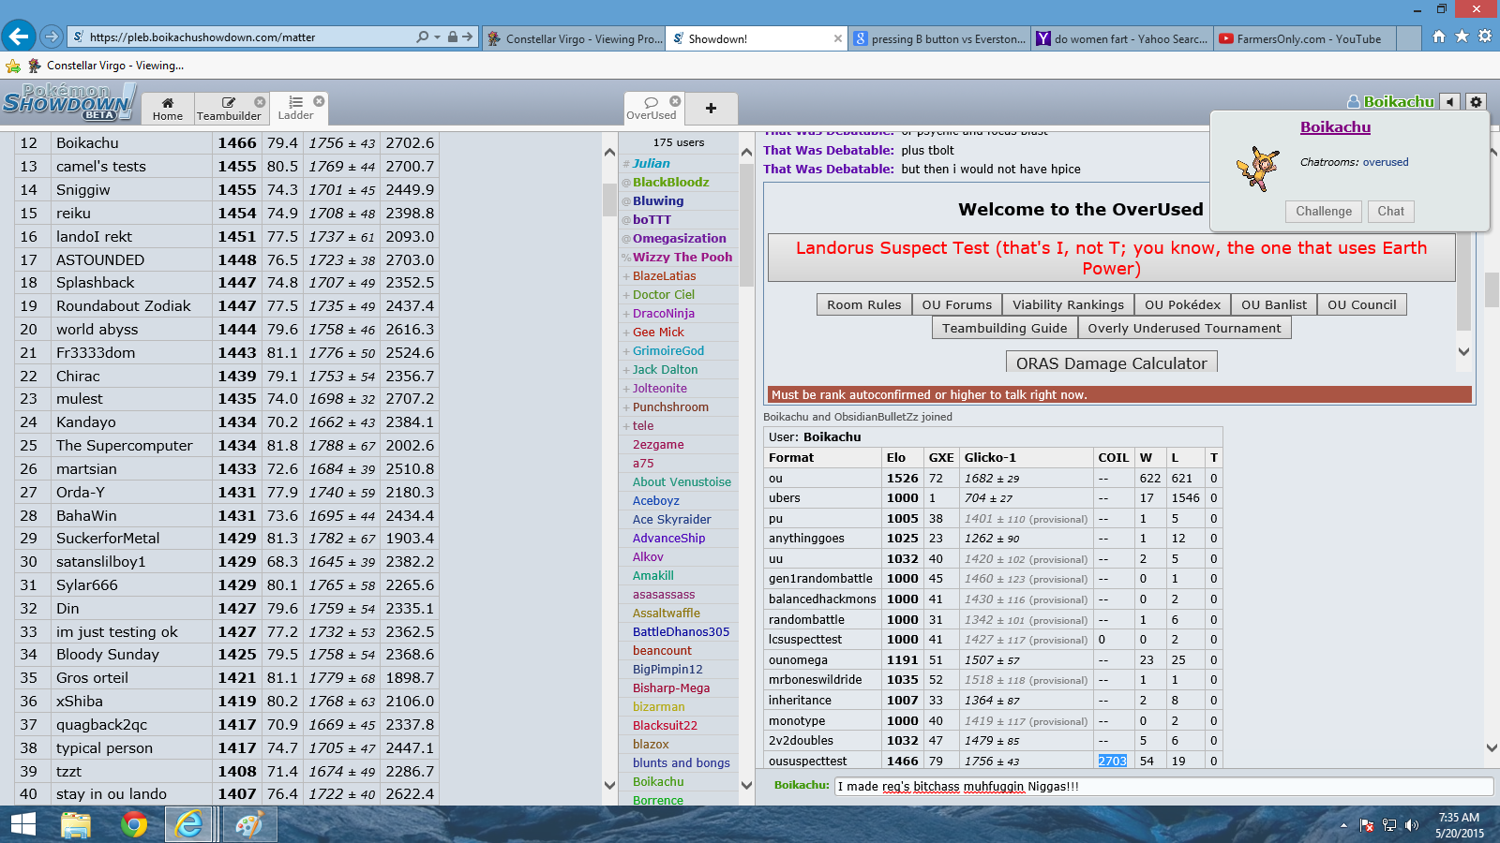Click the plus button to join a room
Viewport: 1500px width, 843px height.
711,109
